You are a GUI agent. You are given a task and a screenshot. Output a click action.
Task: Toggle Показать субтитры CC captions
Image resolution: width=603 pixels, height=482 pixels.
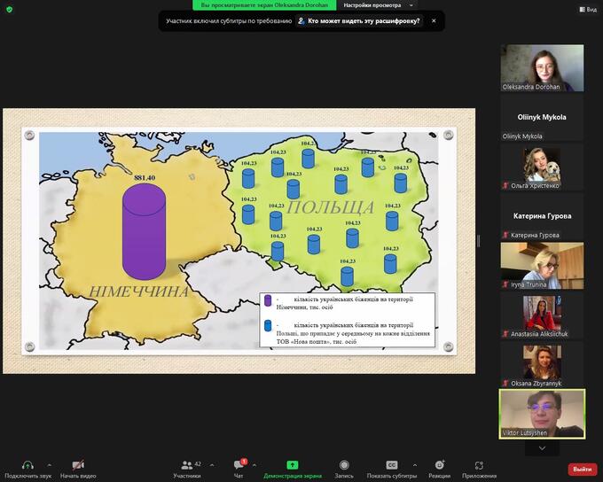[x=391, y=464]
